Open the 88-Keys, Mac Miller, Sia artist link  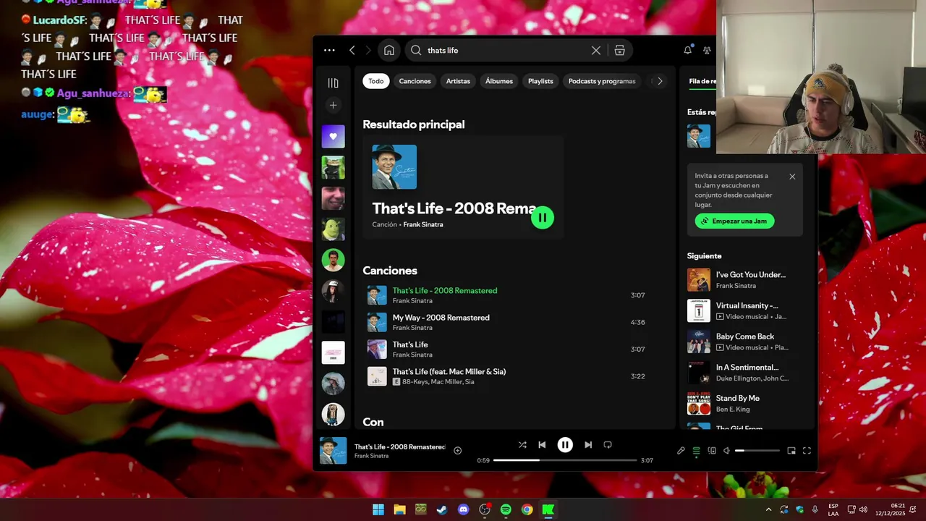(438, 382)
